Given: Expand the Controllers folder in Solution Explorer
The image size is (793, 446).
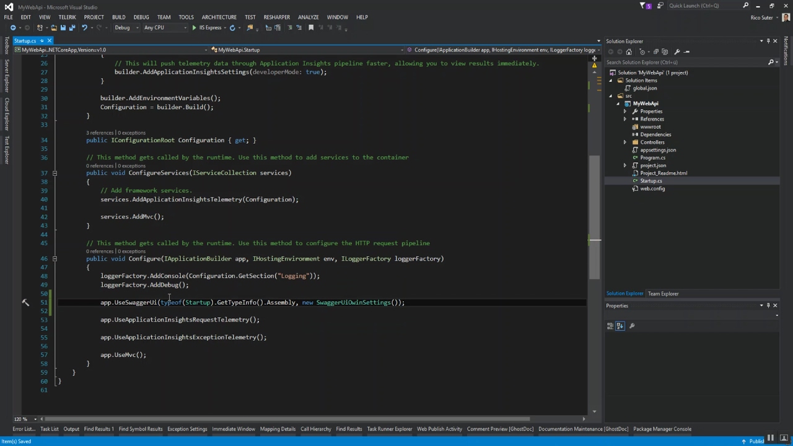Looking at the screenshot, I should (625, 142).
